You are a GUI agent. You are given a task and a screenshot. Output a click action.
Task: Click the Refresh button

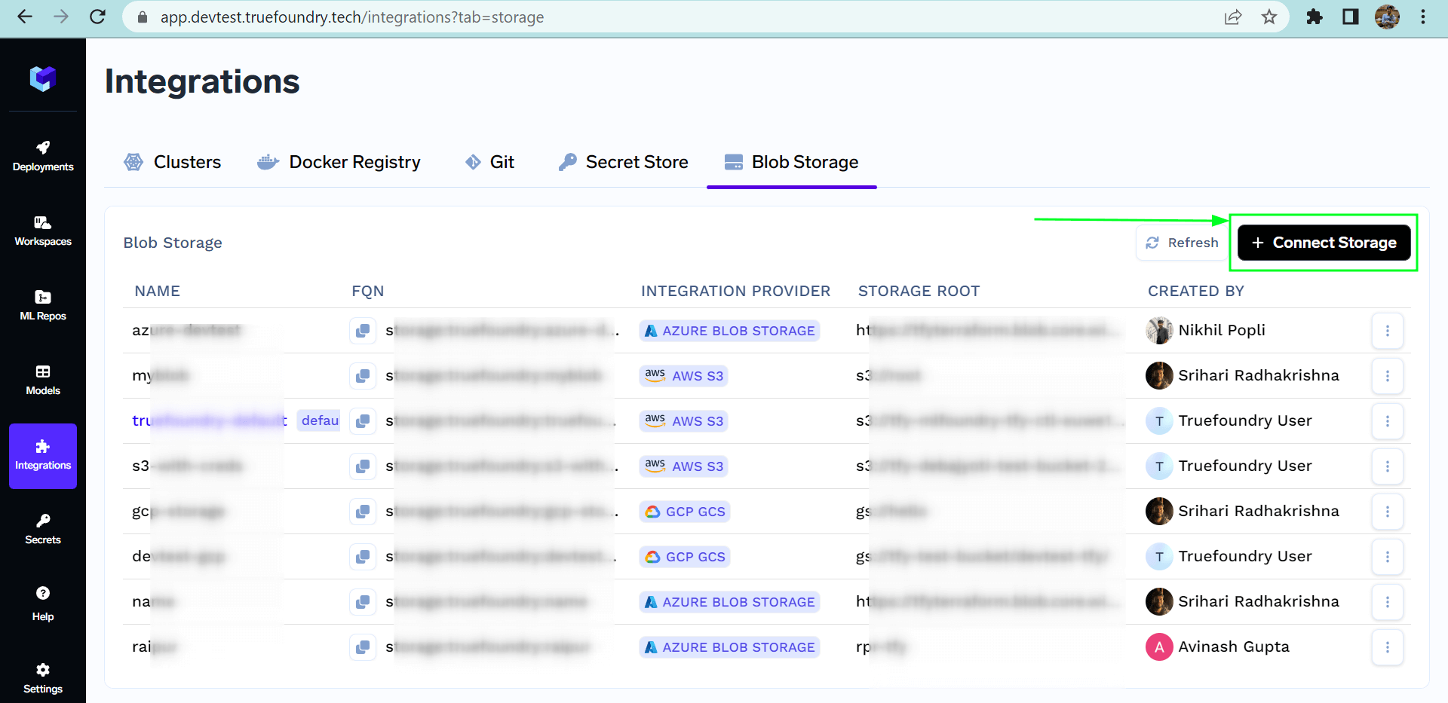click(x=1182, y=243)
